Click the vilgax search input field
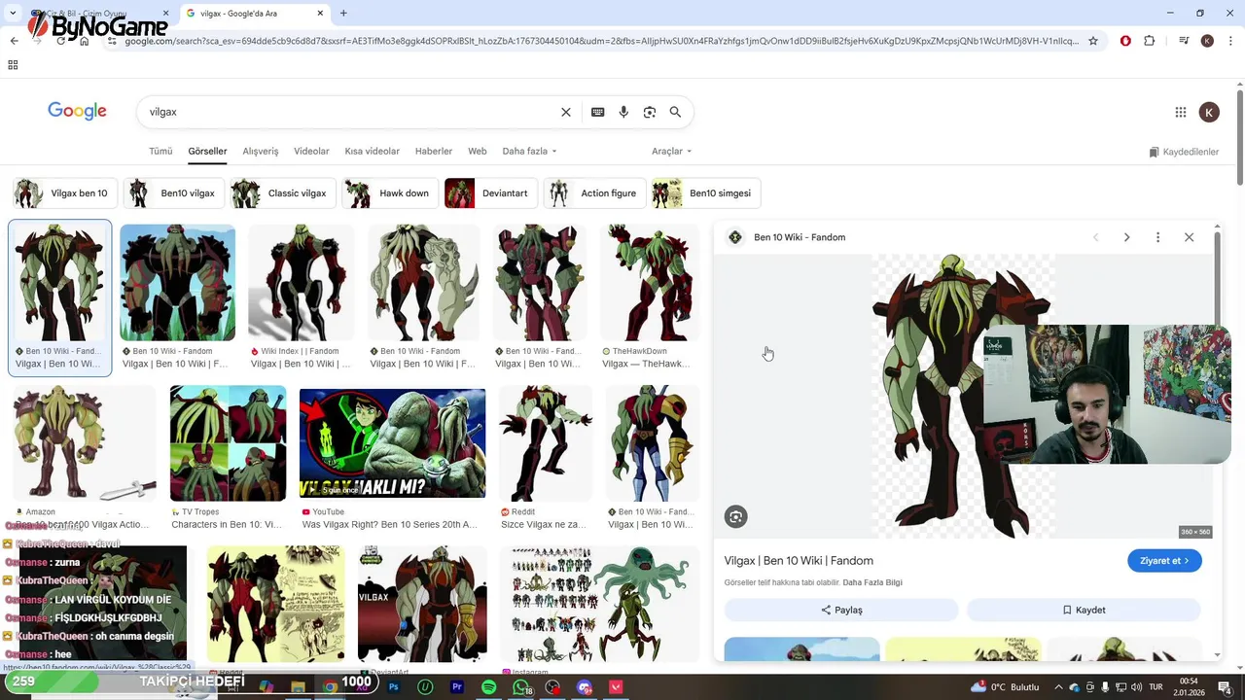This screenshot has width=1245, height=700. (x=350, y=112)
